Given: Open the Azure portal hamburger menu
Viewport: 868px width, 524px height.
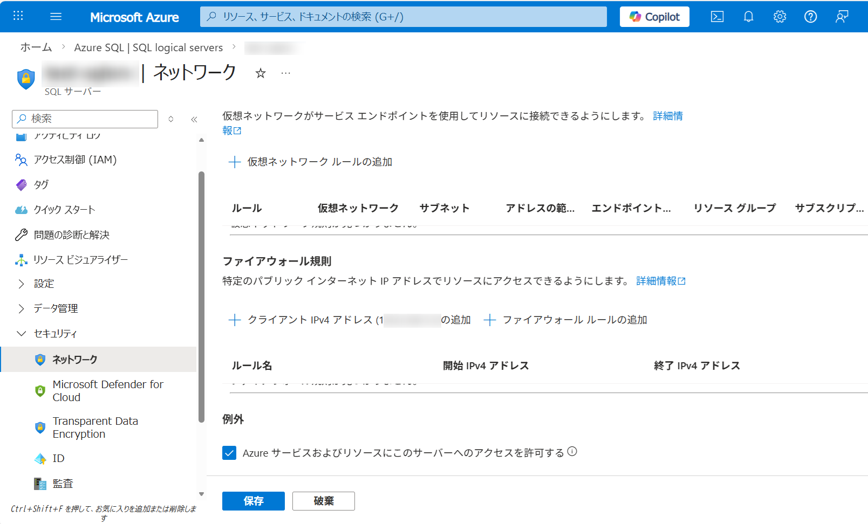Looking at the screenshot, I should tap(56, 17).
